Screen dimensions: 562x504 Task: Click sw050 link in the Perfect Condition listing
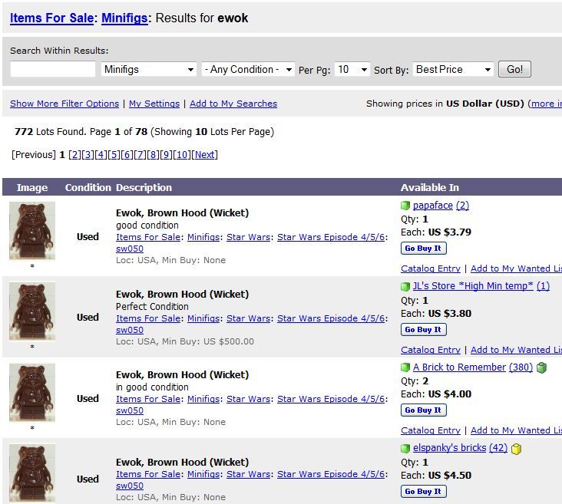click(x=130, y=330)
